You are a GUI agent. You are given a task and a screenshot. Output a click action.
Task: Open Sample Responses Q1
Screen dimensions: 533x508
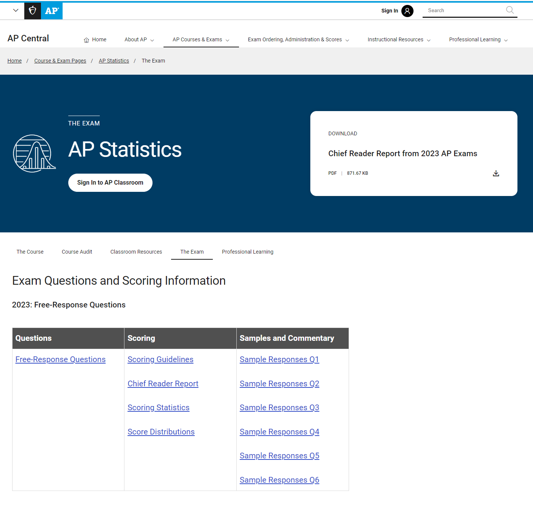[280, 359]
